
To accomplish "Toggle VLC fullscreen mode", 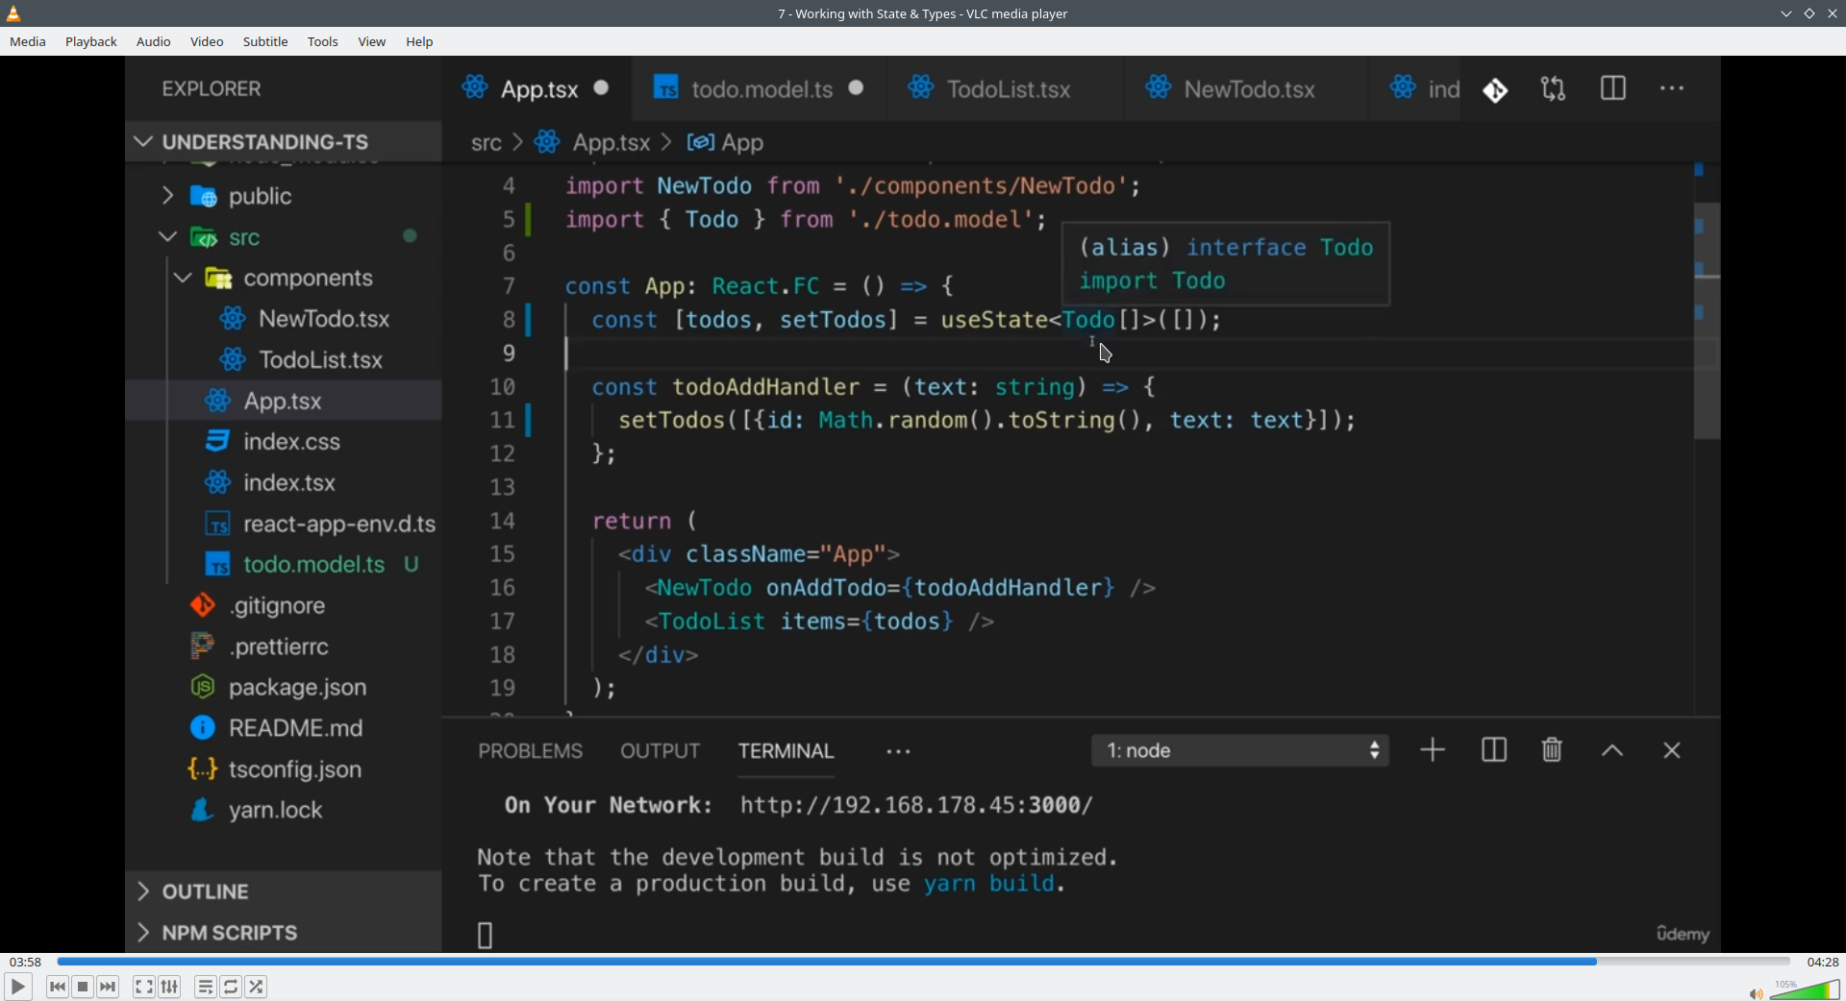I will [144, 987].
